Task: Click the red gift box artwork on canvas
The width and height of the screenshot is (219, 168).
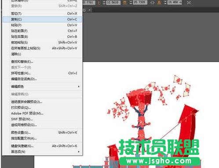Action: click(139, 97)
